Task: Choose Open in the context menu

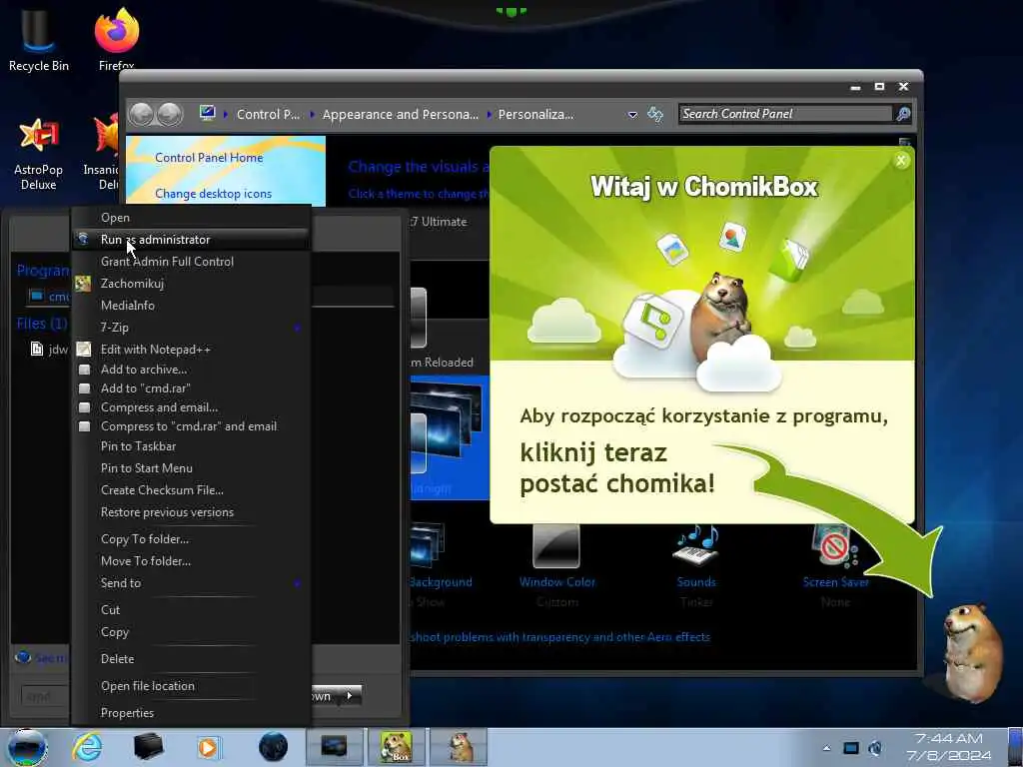Action: 191,218
